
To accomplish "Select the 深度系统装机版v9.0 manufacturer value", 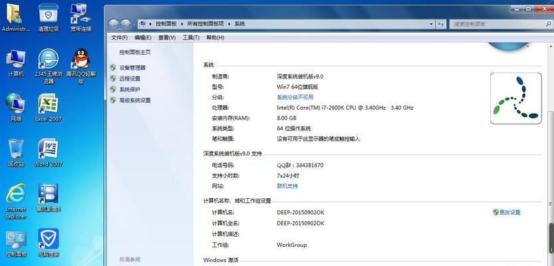I will click(x=301, y=76).
